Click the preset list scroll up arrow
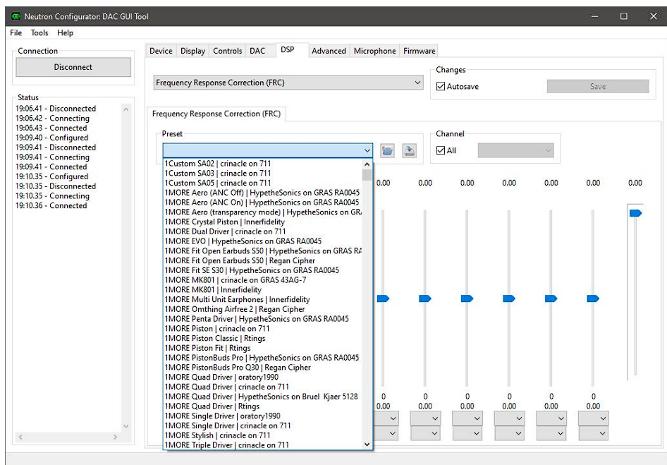 tap(367, 164)
